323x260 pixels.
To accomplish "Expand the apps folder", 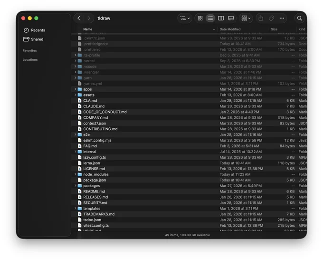I will (75, 89).
